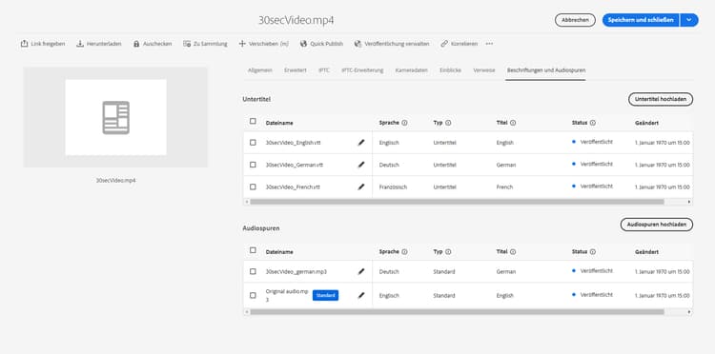This screenshot has width=715, height=354.
Task: Show info for Audiospuren Typ column
Action: click(x=448, y=251)
